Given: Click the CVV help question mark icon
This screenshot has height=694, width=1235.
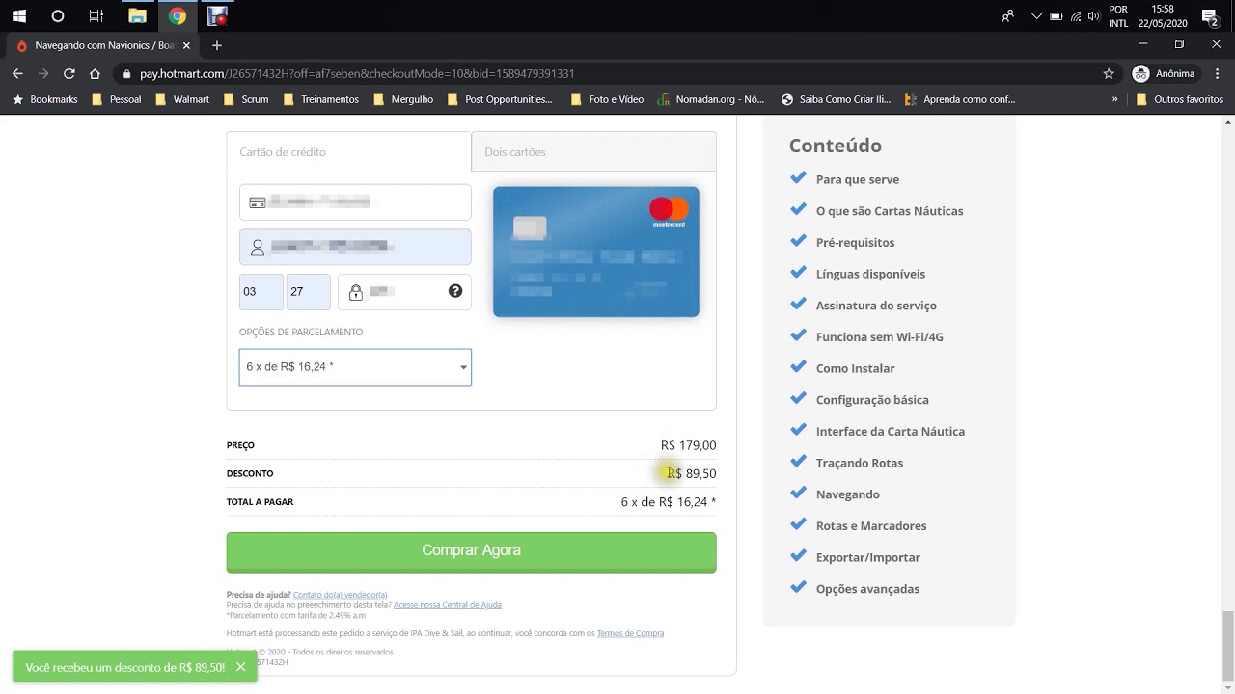Looking at the screenshot, I should (455, 291).
